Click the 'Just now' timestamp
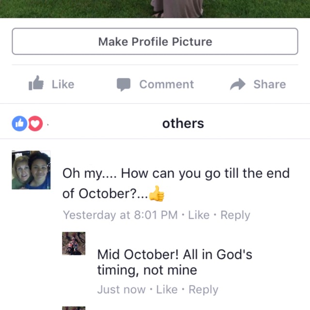 (x=122, y=290)
